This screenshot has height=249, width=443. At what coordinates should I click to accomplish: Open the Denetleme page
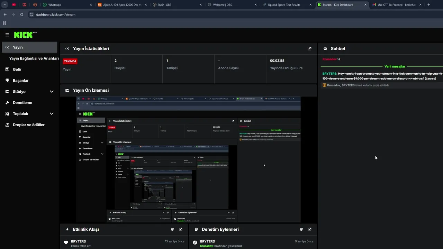22,103
